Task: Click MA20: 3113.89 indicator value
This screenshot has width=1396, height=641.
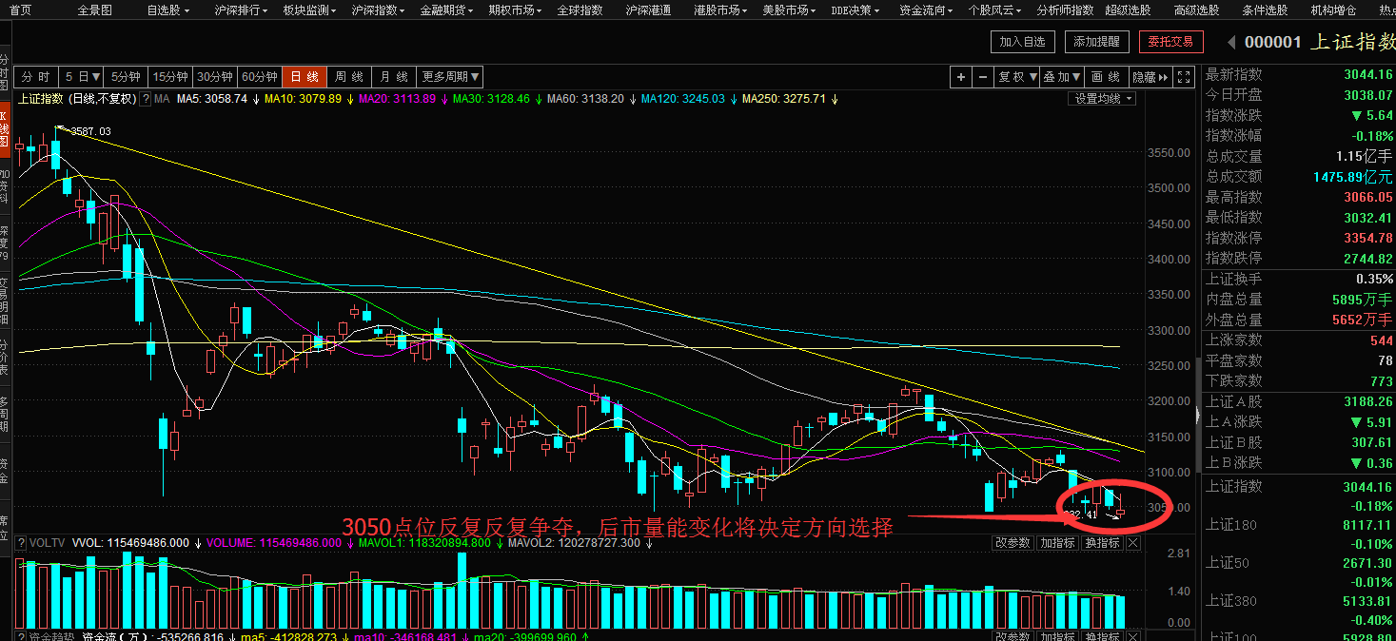Action: 397,98
